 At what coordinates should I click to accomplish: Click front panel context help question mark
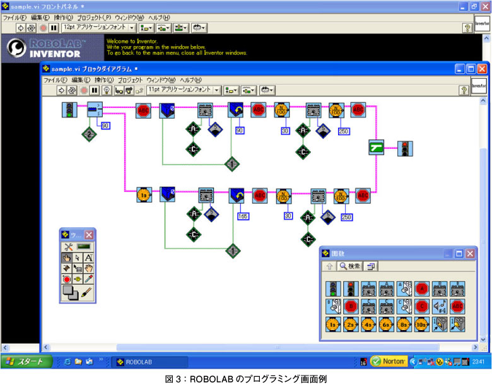click(467, 28)
